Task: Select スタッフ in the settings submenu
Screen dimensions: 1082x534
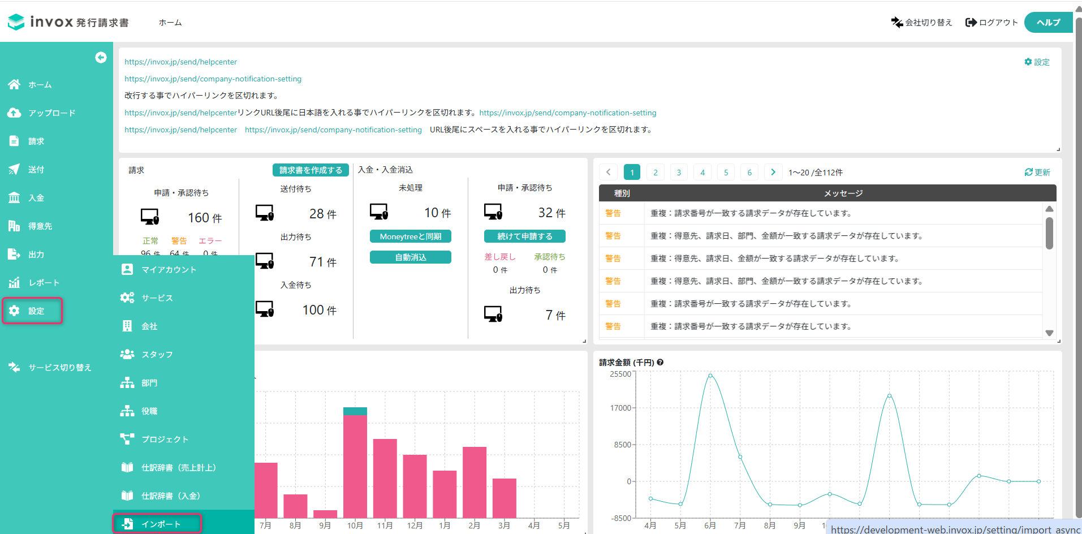Action: pyautogui.click(x=157, y=355)
